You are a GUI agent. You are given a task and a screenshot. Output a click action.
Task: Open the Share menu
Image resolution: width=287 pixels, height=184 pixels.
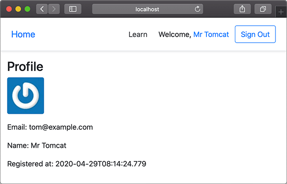[242, 9]
